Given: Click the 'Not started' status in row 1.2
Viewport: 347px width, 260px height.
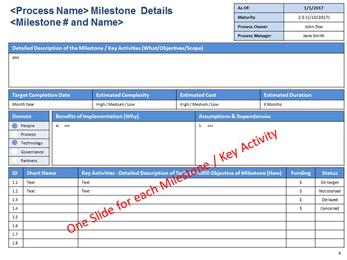Looking at the screenshot, I should point(330,191).
